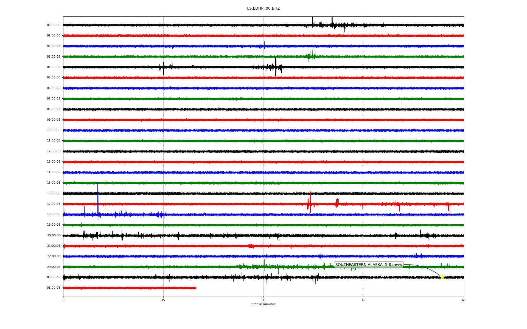Screen dimensions: 527x329
Task: Click the 12:00:06 time label
Action: pyautogui.click(x=54, y=151)
